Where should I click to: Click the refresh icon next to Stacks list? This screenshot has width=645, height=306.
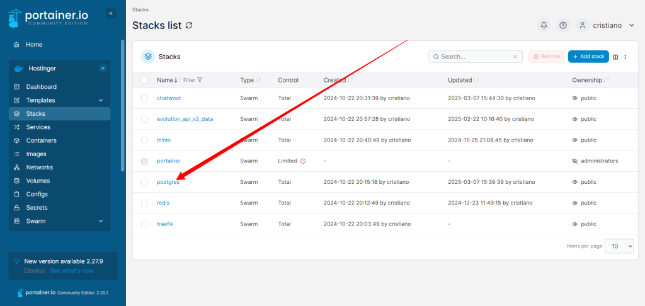[x=189, y=25]
